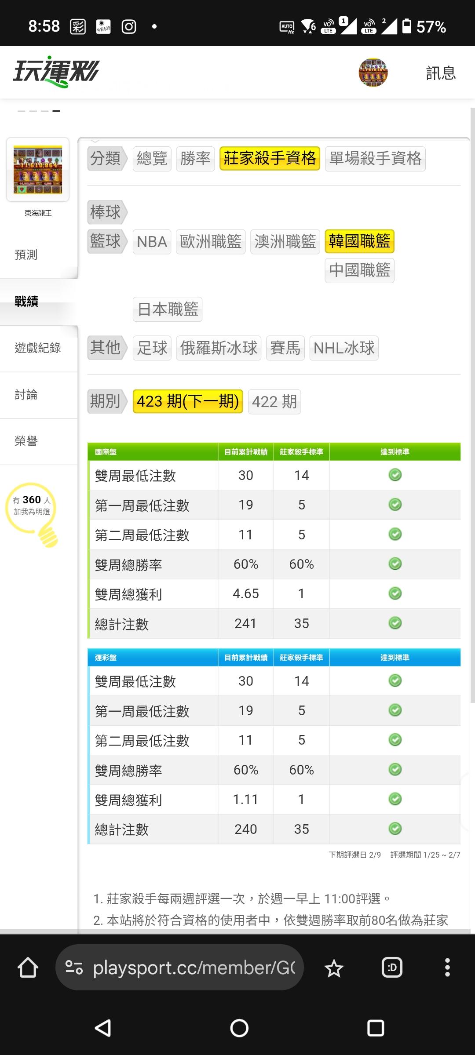Choose the 足球 sport button

click(152, 348)
